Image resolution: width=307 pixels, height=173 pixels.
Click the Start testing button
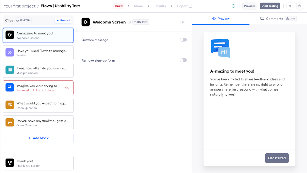[x=270, y=6]
